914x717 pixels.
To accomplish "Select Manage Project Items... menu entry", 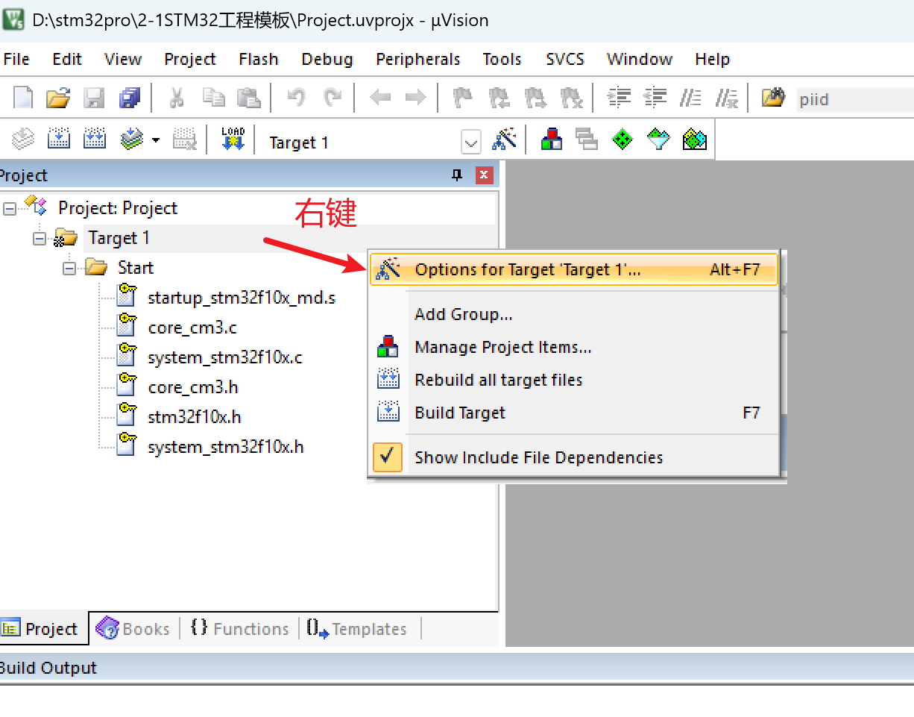I will click(503, 347).
